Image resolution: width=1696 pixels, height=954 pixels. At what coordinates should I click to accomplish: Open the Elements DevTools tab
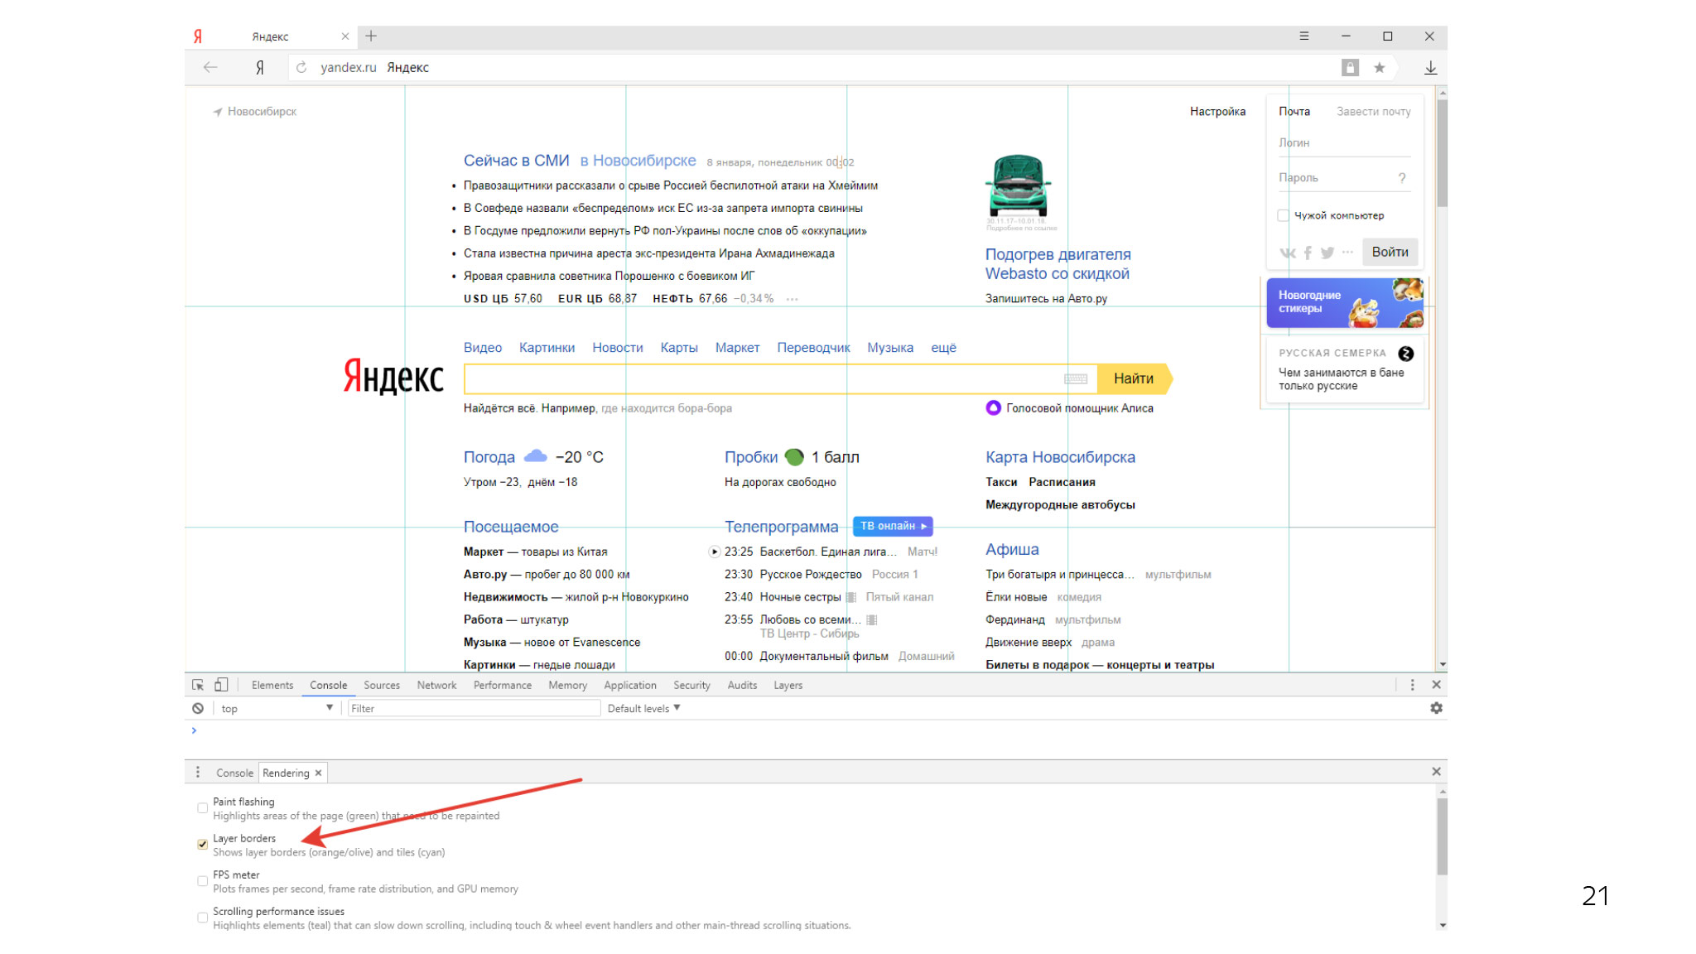[x=272, y=685]
